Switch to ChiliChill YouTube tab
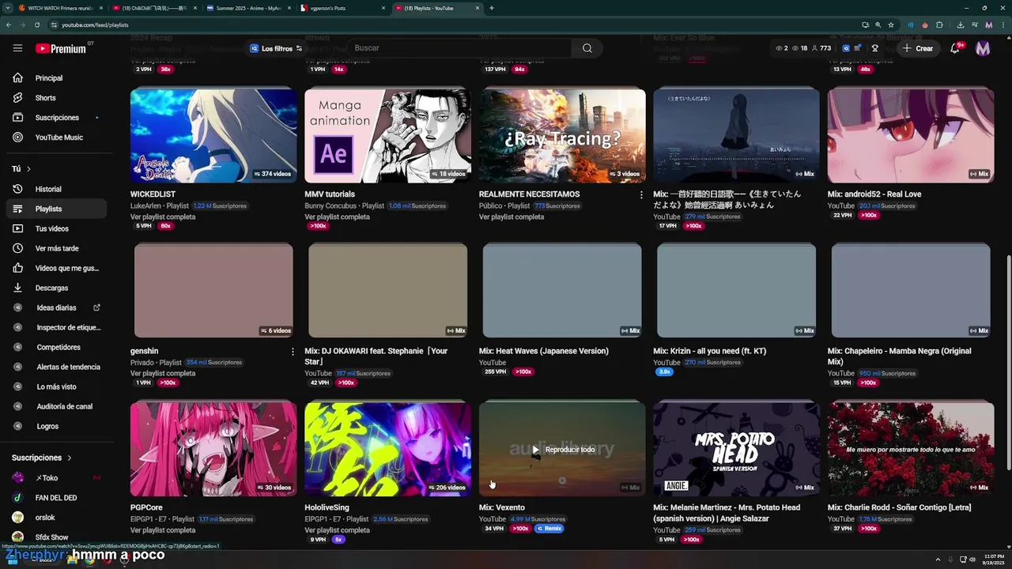 pyautogui.click(x=154, y=8)
